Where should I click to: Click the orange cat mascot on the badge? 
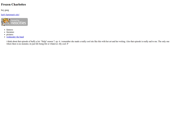5,21
